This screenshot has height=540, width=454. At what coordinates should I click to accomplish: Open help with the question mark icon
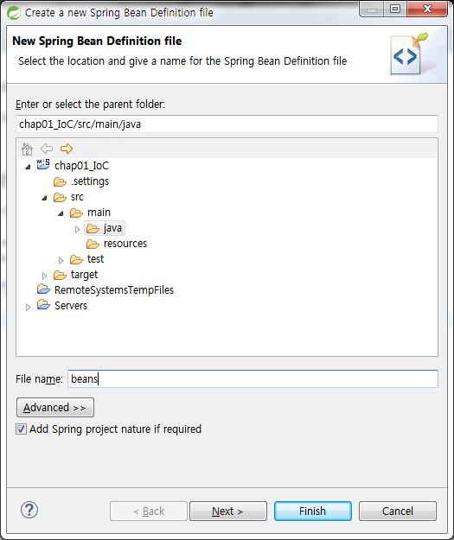tap(29, 510)
